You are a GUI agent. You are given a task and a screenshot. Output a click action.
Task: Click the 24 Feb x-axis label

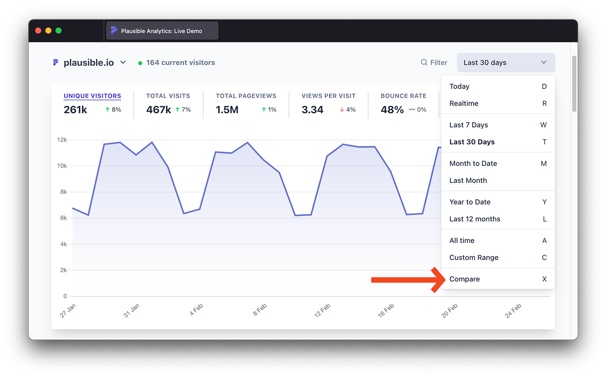click(x=513, y=310)
